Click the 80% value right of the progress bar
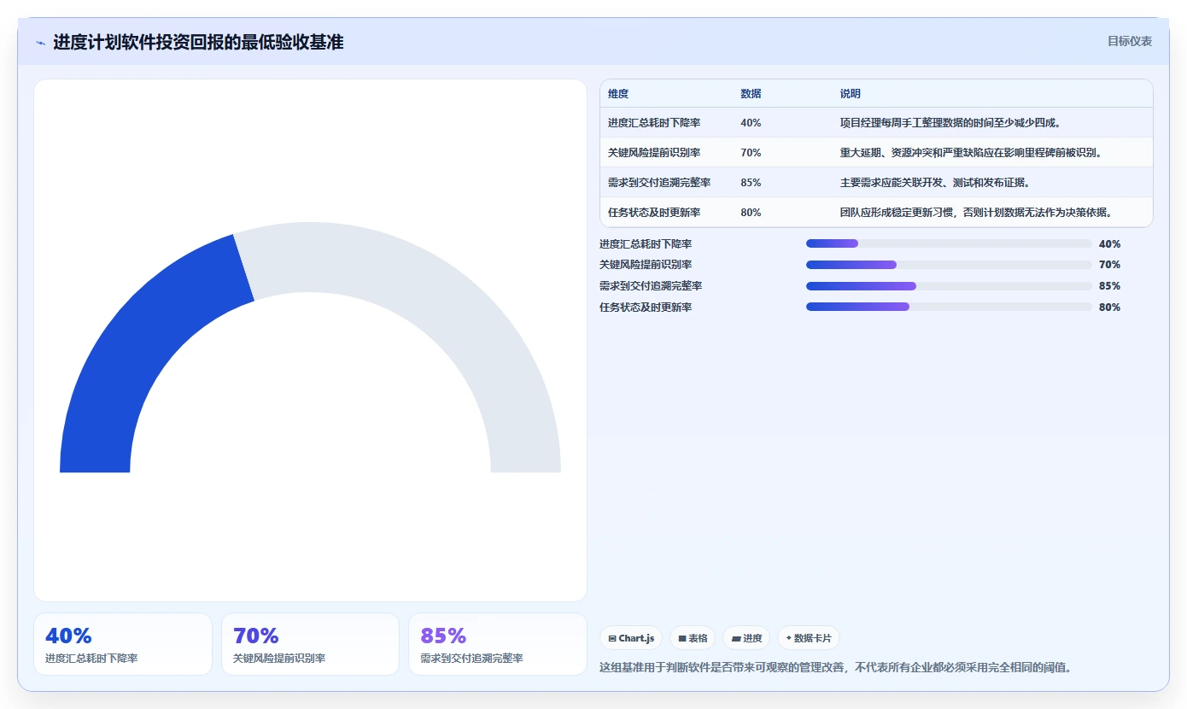 click(x=1109, y=307)
